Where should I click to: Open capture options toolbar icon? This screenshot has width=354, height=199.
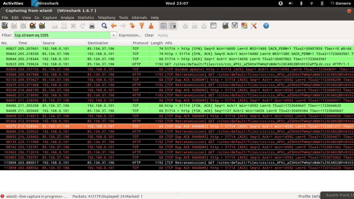pyautogui.click(x=14, y=26)
